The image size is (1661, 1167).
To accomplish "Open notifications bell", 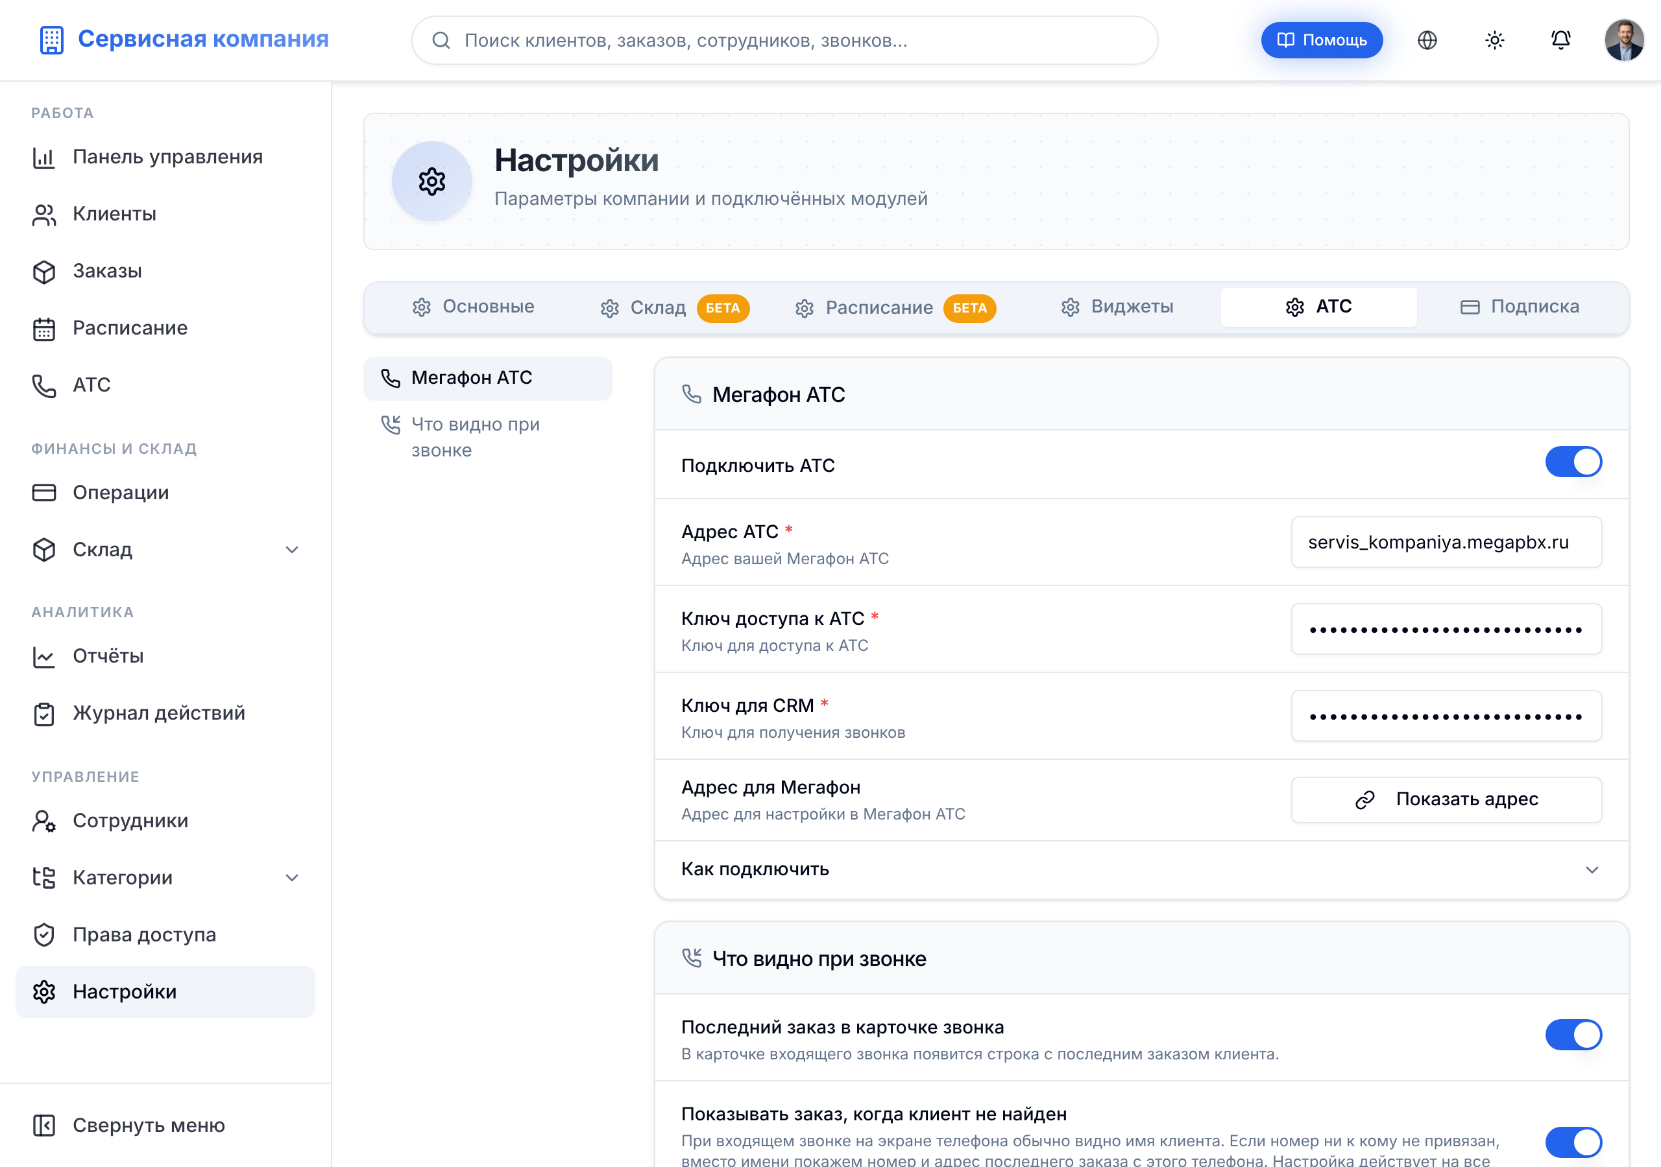I will click(x=1560, y=40).
